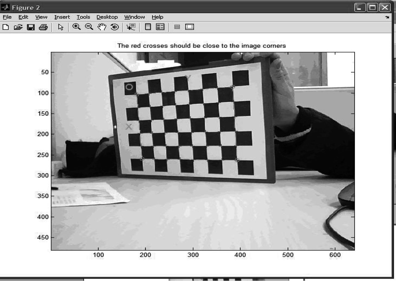Open a file using the folder icon
The image size is (396, 281).
click(18, 27)
